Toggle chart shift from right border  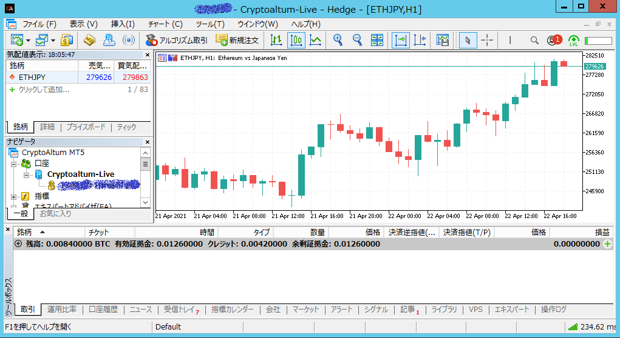tap(420, 40)
